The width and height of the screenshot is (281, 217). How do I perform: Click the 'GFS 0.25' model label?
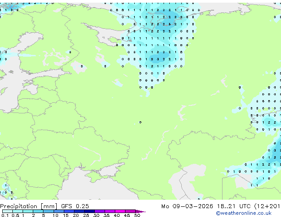pyautogui.click(x=75, y=206)
